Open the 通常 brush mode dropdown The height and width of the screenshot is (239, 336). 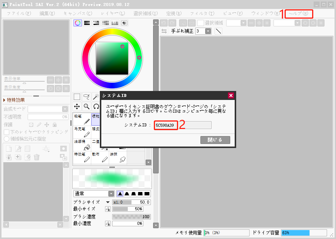click(111, 194)
